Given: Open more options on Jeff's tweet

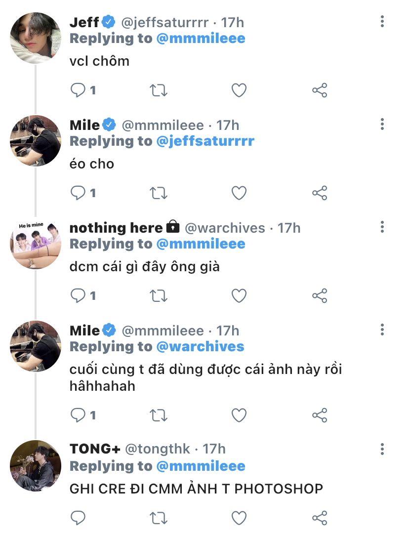Looking at the screenshot, I should pyautogui.click(x=382, y=22).
